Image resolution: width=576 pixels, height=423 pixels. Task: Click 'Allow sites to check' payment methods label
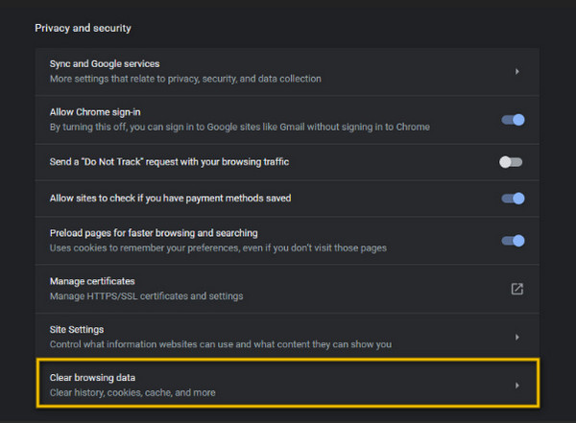[x=171, y=199]
